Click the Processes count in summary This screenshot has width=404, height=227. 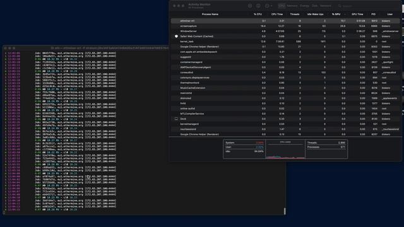click(343, 147)
